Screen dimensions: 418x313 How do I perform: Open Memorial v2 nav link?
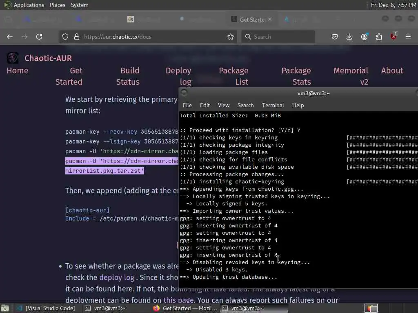click(351, 76)
